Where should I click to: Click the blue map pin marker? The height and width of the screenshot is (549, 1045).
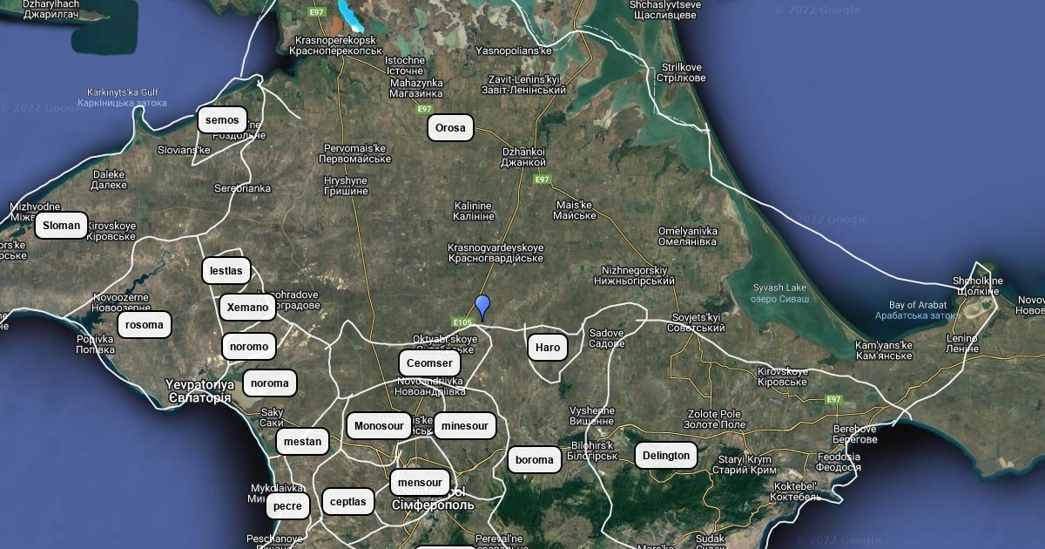[482, 307]
